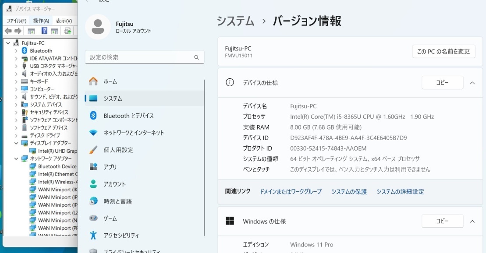Click the Back arrow in Device Manager toolbar
The height and width of the screenshot is (253, 486).
pos(8,31)
